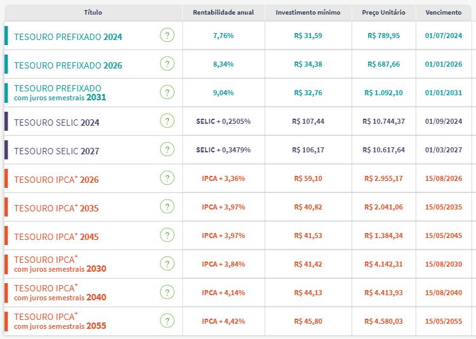476x339 pixels.
Task: Click help icon for IPCA+ semestrais 2030
Action: [167, 264]
